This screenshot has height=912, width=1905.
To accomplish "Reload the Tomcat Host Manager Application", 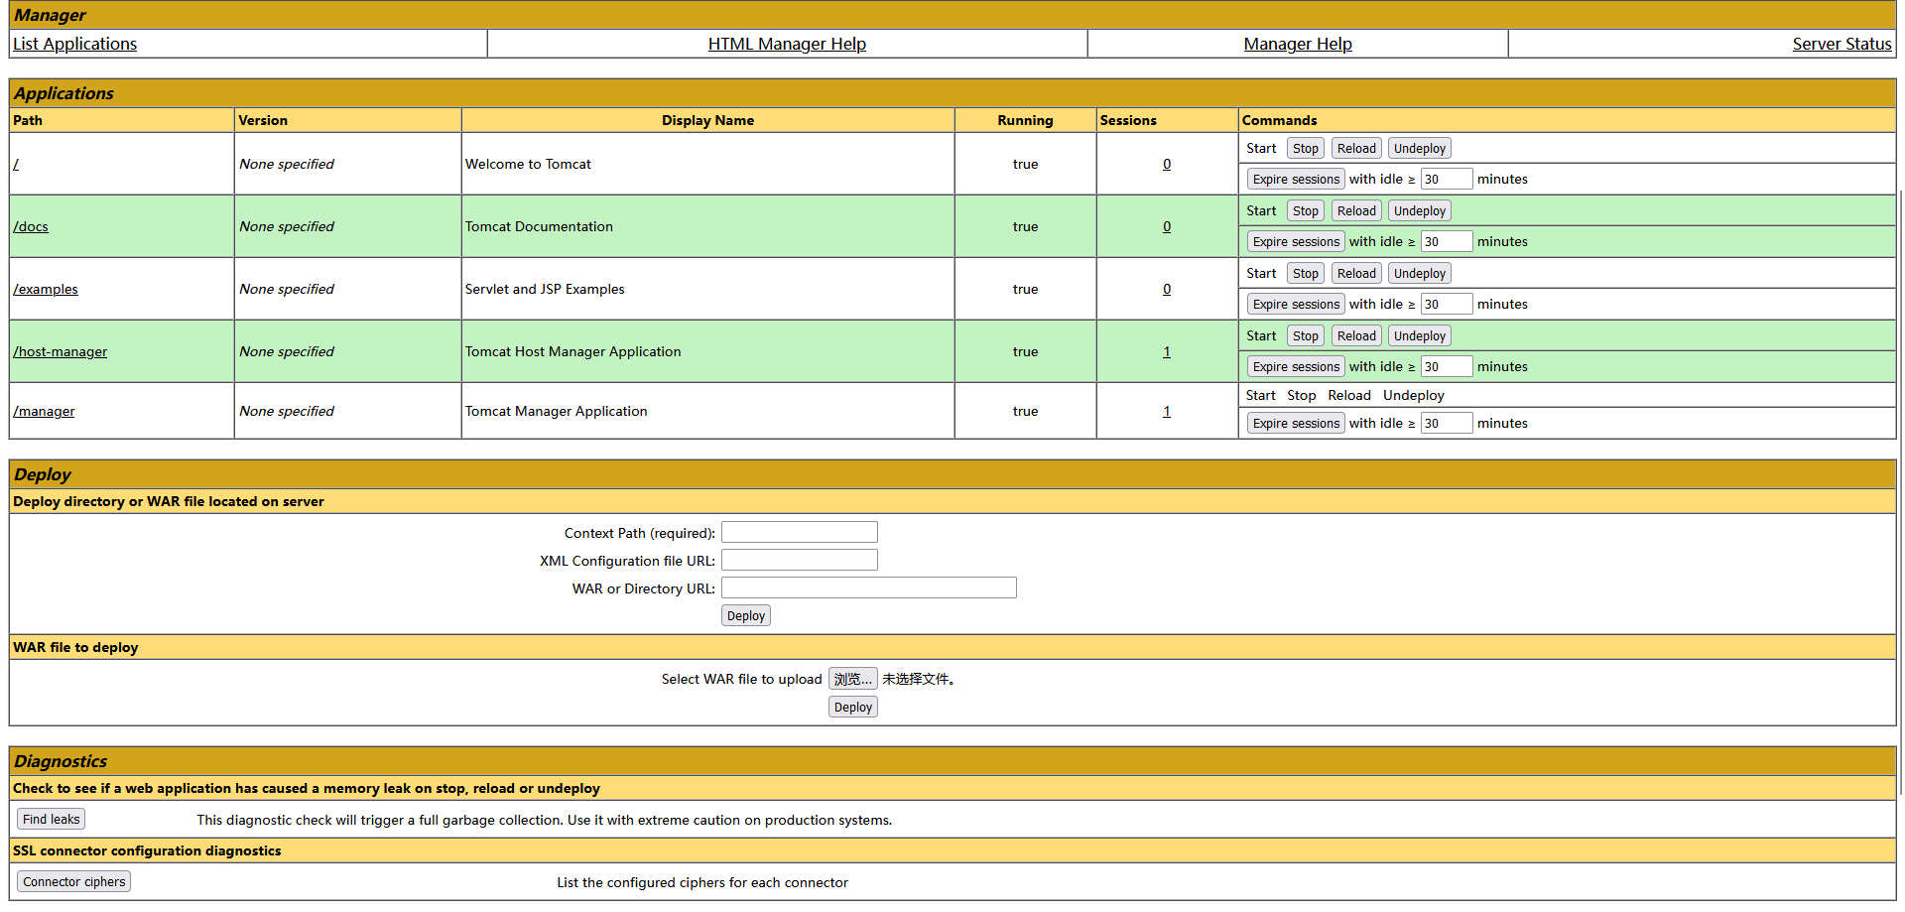I will (x=1356, y=335).
